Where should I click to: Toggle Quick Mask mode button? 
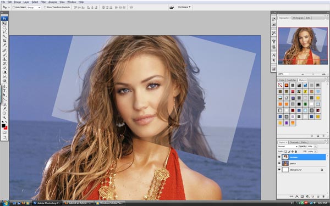4,132
